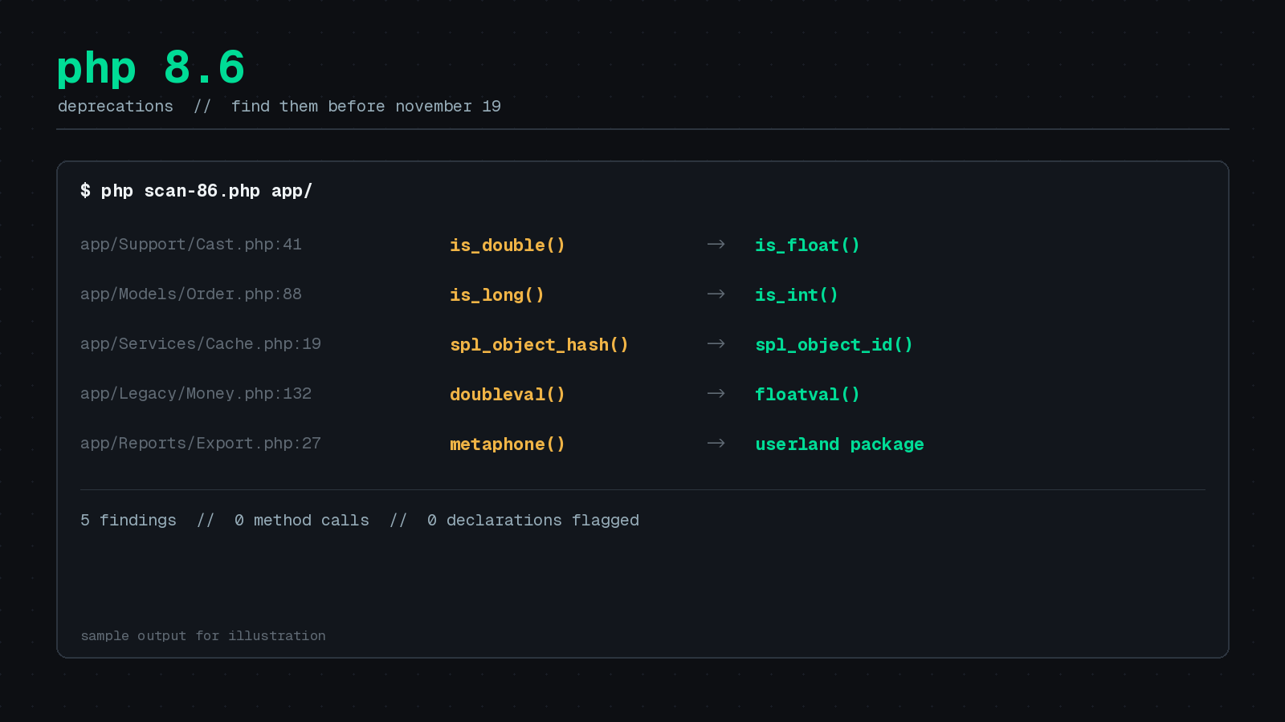Click replacement floatval()
Viewport: 1285px width, 722px height.
click(807, 395)
